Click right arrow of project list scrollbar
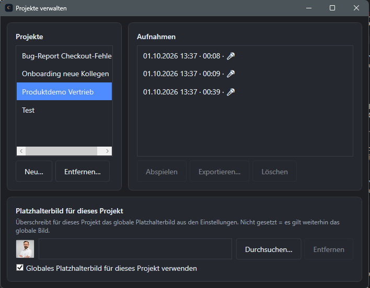Image resolution: width=370 pixels, height=288 pixels. coord(107,151)
